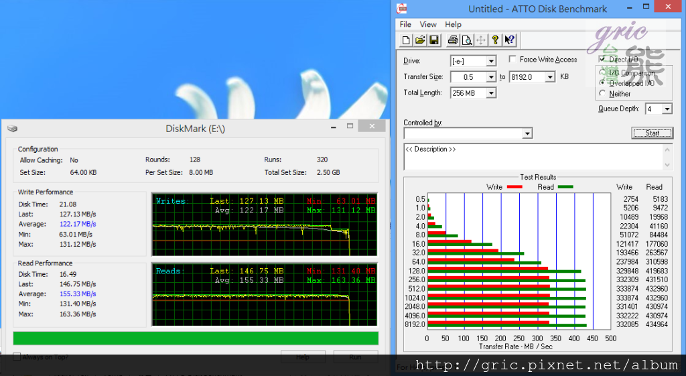Click the Writes performance graph in DiskMark
Image resolution: width=686 pixels, height=376 pixels.
pos(264,224)
